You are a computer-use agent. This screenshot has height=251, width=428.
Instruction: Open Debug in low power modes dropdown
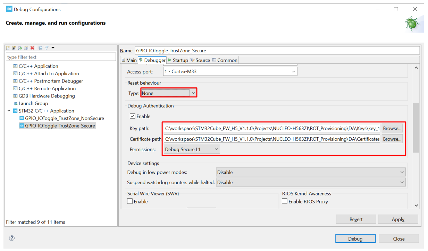coord(311,172)
